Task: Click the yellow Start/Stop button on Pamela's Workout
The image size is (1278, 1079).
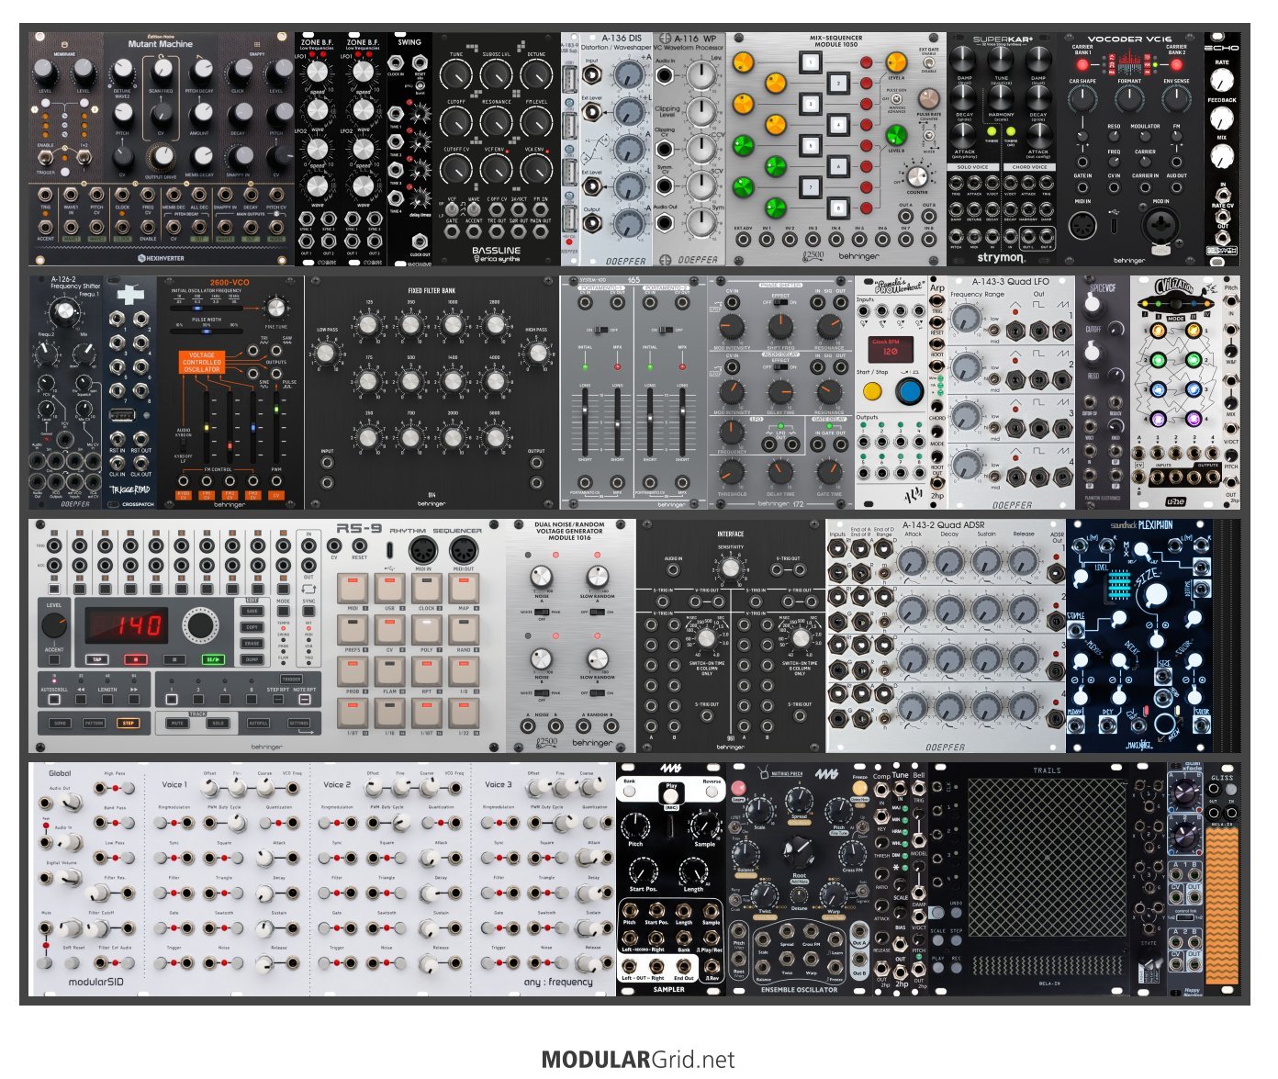Action: coord(872,392)
